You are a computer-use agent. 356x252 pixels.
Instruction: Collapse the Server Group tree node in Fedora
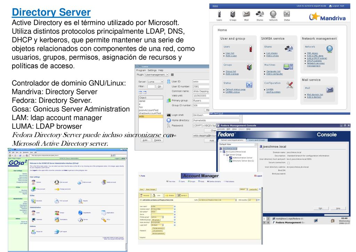coord(224,155)
